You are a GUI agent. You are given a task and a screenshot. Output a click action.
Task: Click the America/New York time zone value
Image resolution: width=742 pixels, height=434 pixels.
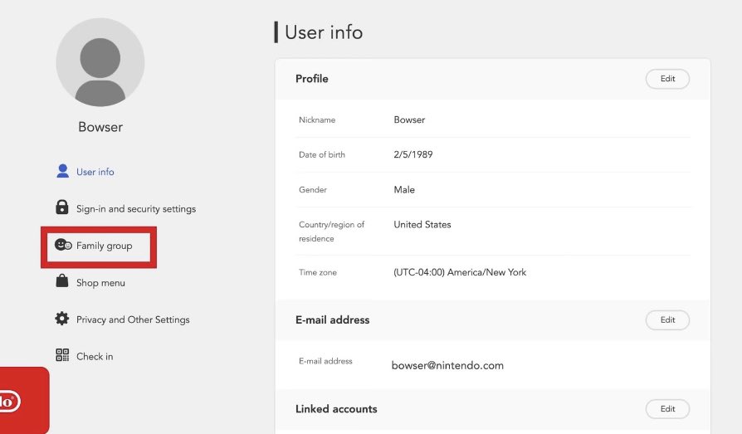(x=460, y=272)
